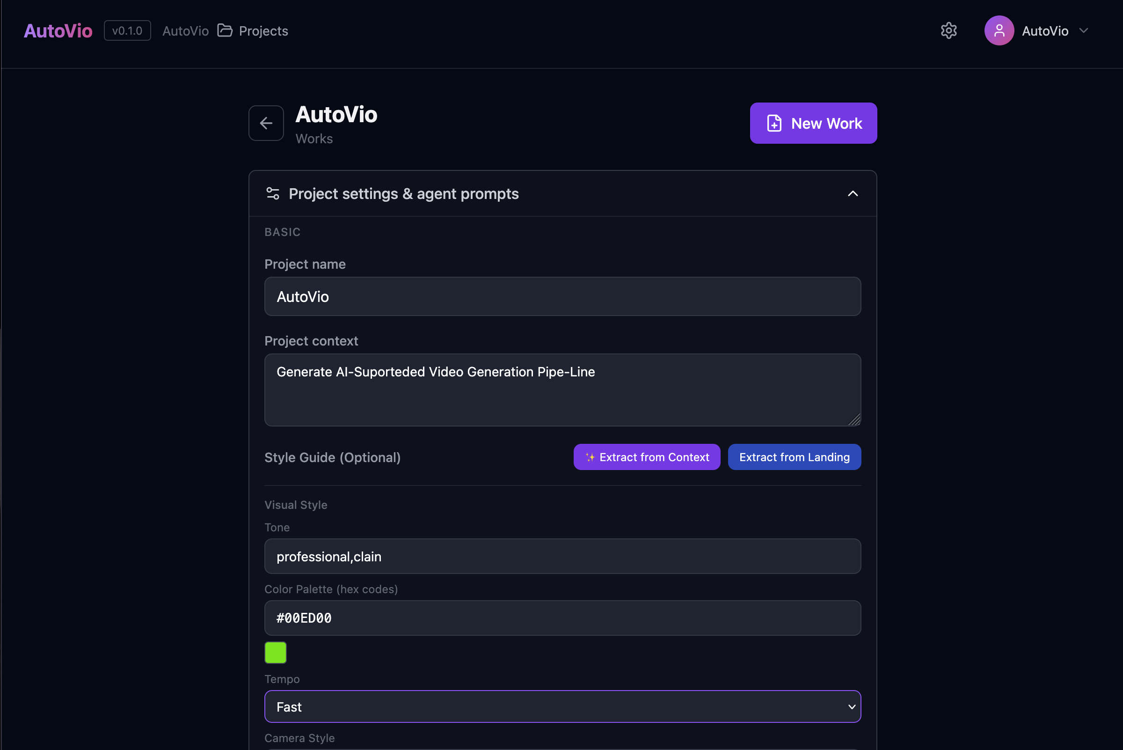Go back using the arrow button
The width and height of the screenshot is (1123, 750).
click(x=266, y=124)
